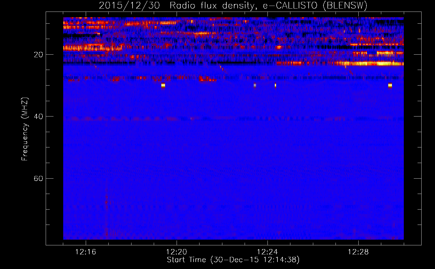Click the "Start Time (30-Dec-15 12:14:38)" label
Viewport: 435px width, 269px height.
[233, 260]
